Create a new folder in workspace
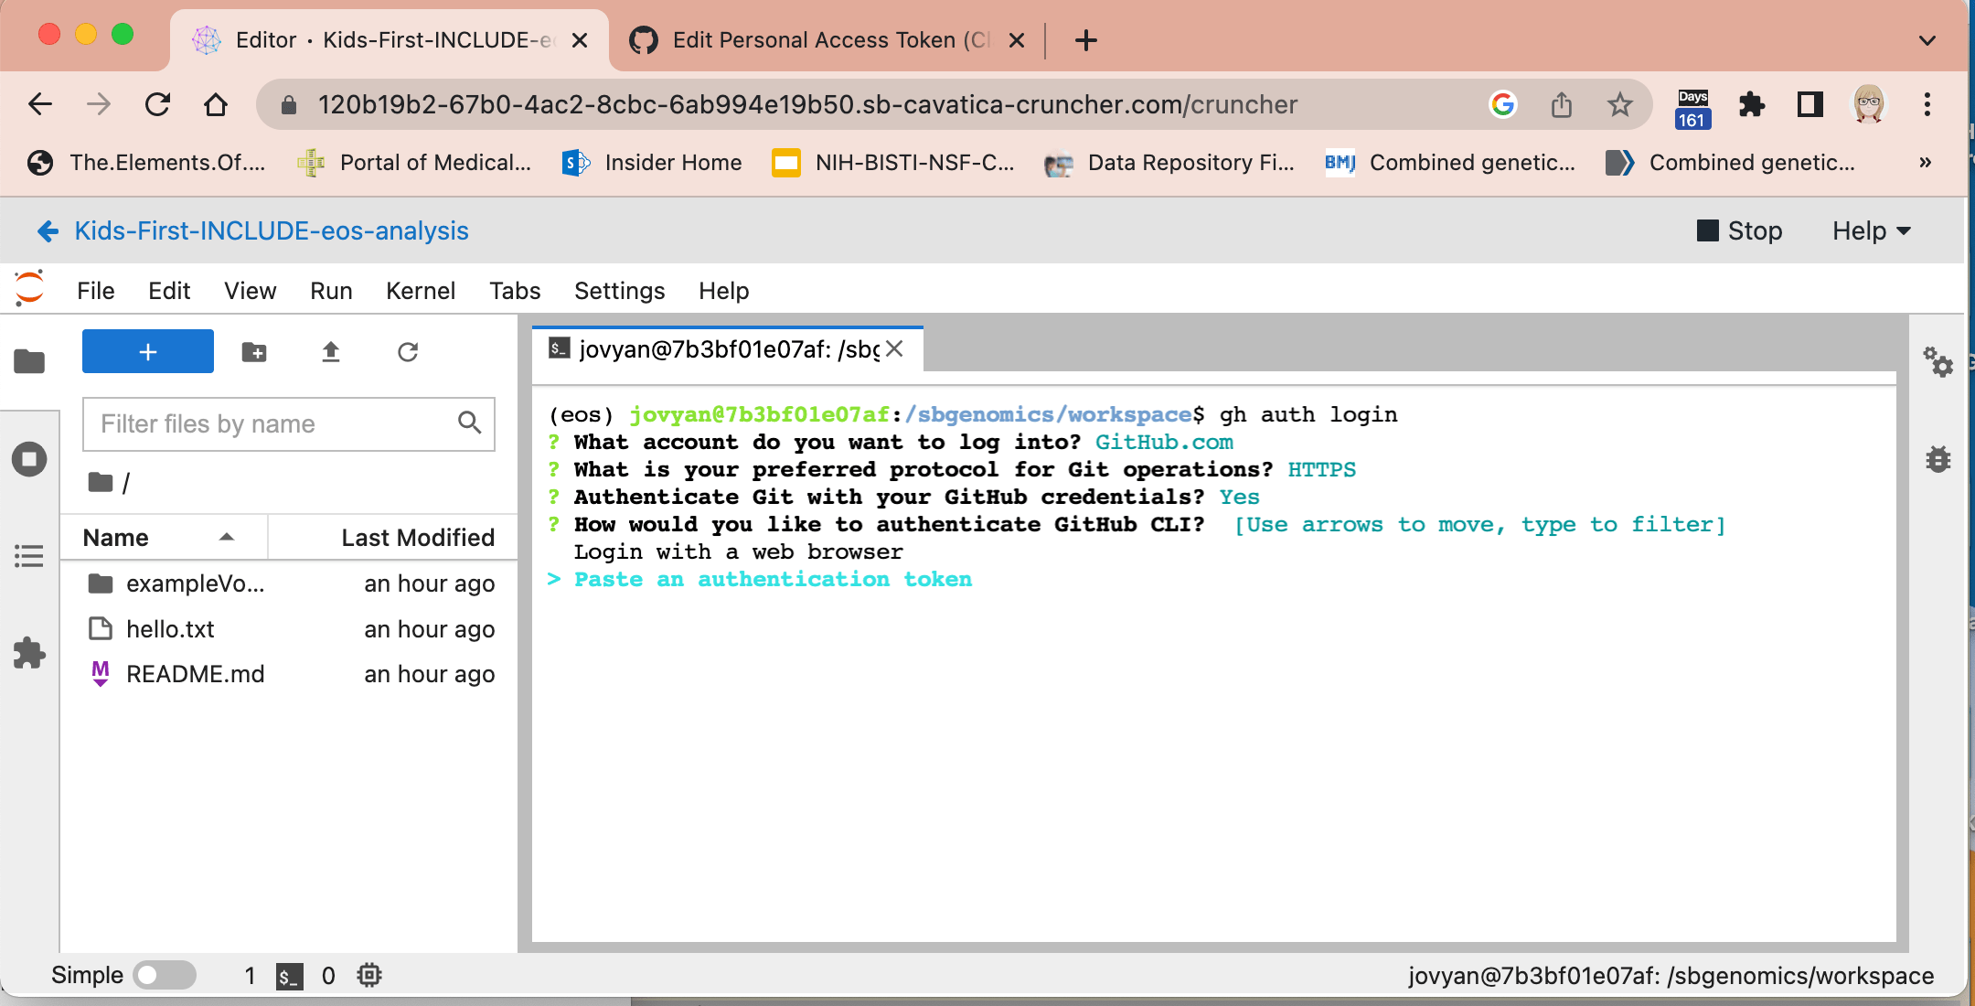This screenshot has width=1975, height=1006. 253,351
